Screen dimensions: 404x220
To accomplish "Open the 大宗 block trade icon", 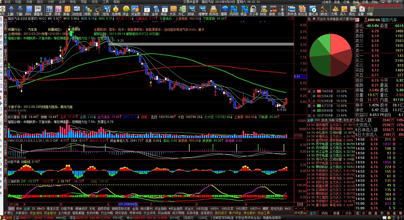I will [173, 11].
